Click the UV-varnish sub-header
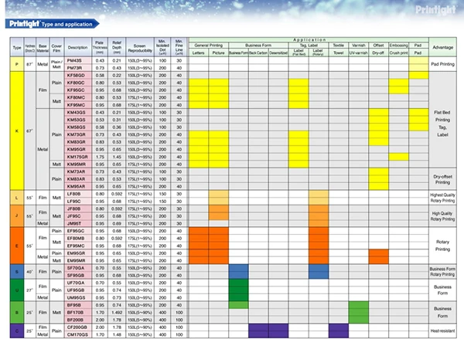 click(x=358, y=53)
